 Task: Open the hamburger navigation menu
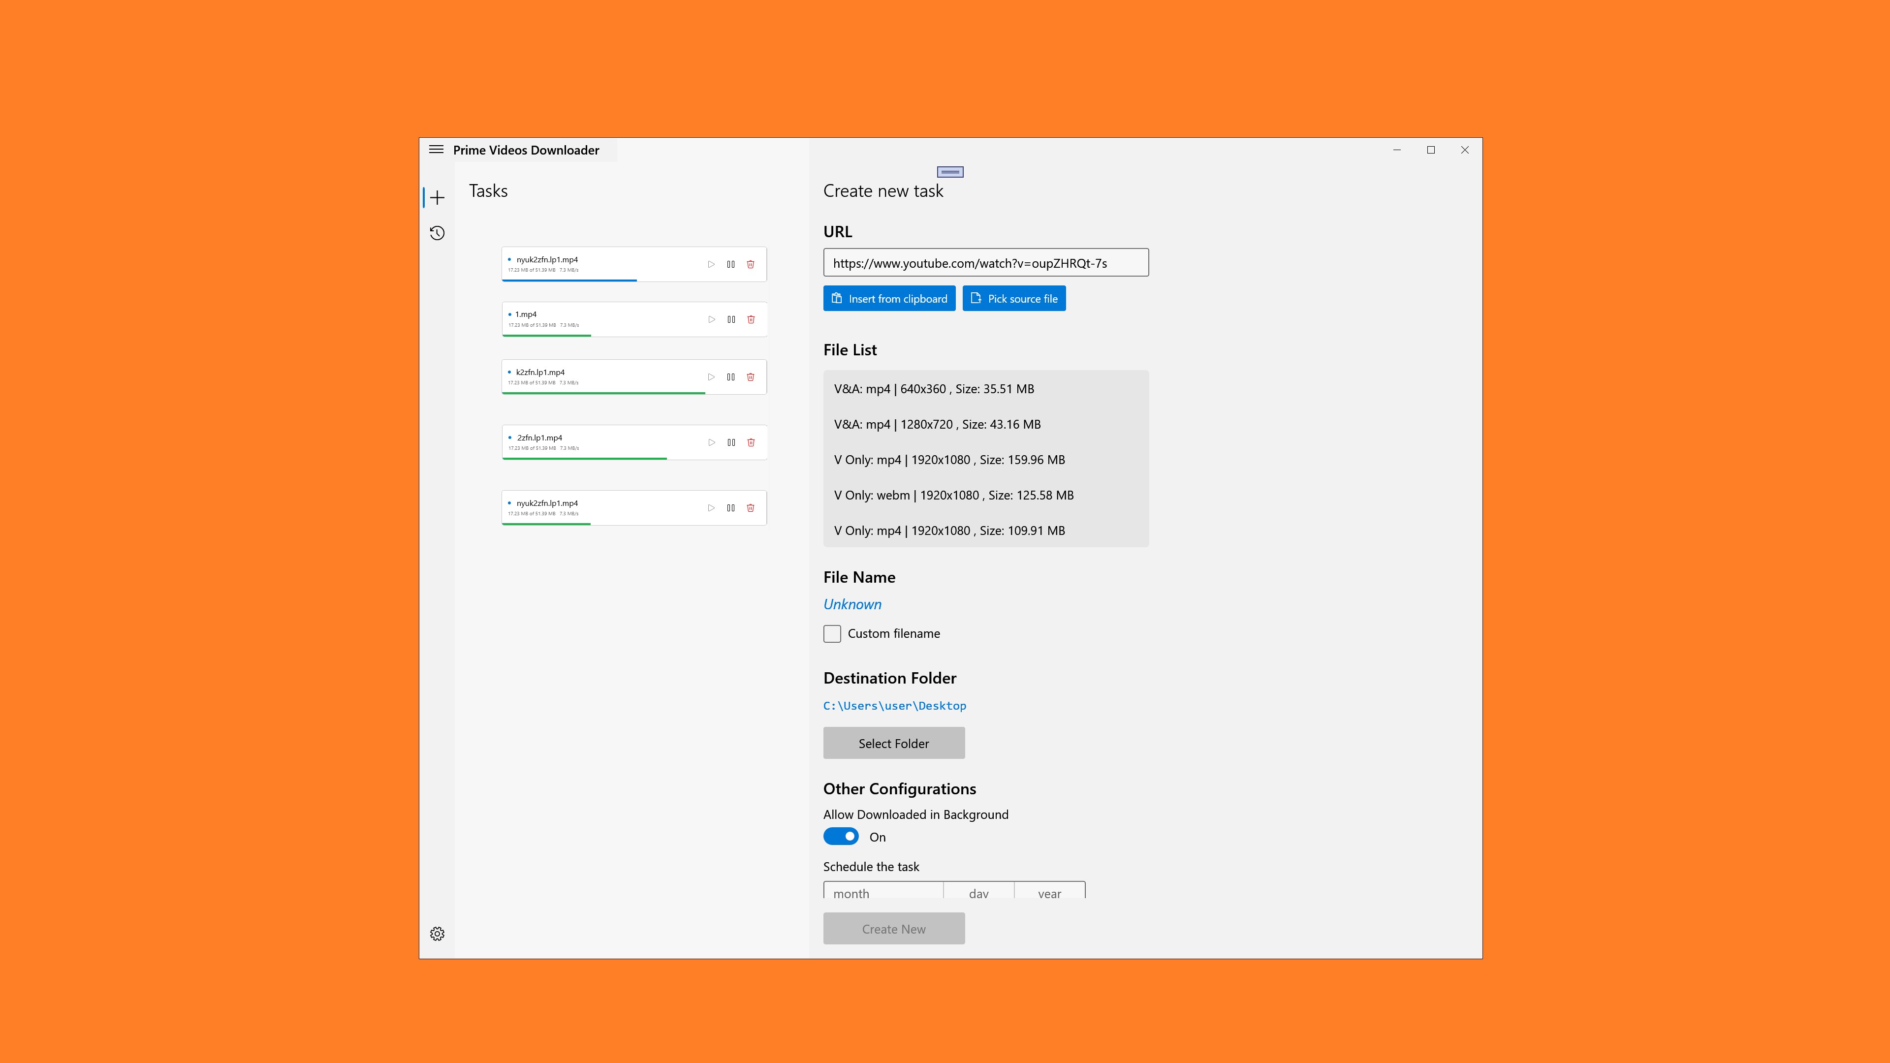pos(436,150)
